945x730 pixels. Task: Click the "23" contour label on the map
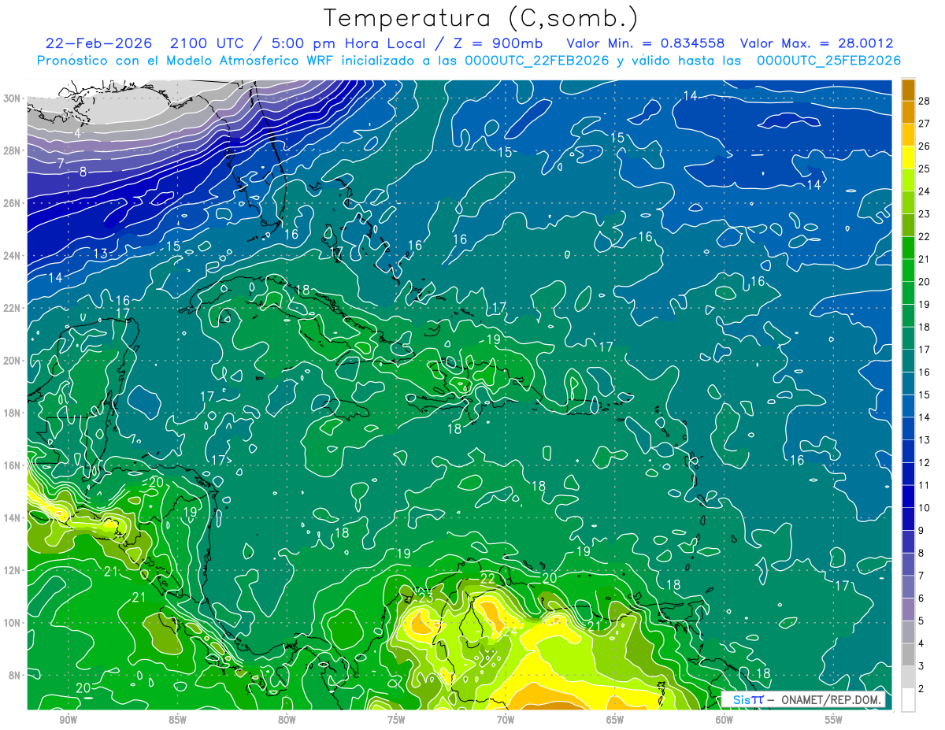pos(425,597)
